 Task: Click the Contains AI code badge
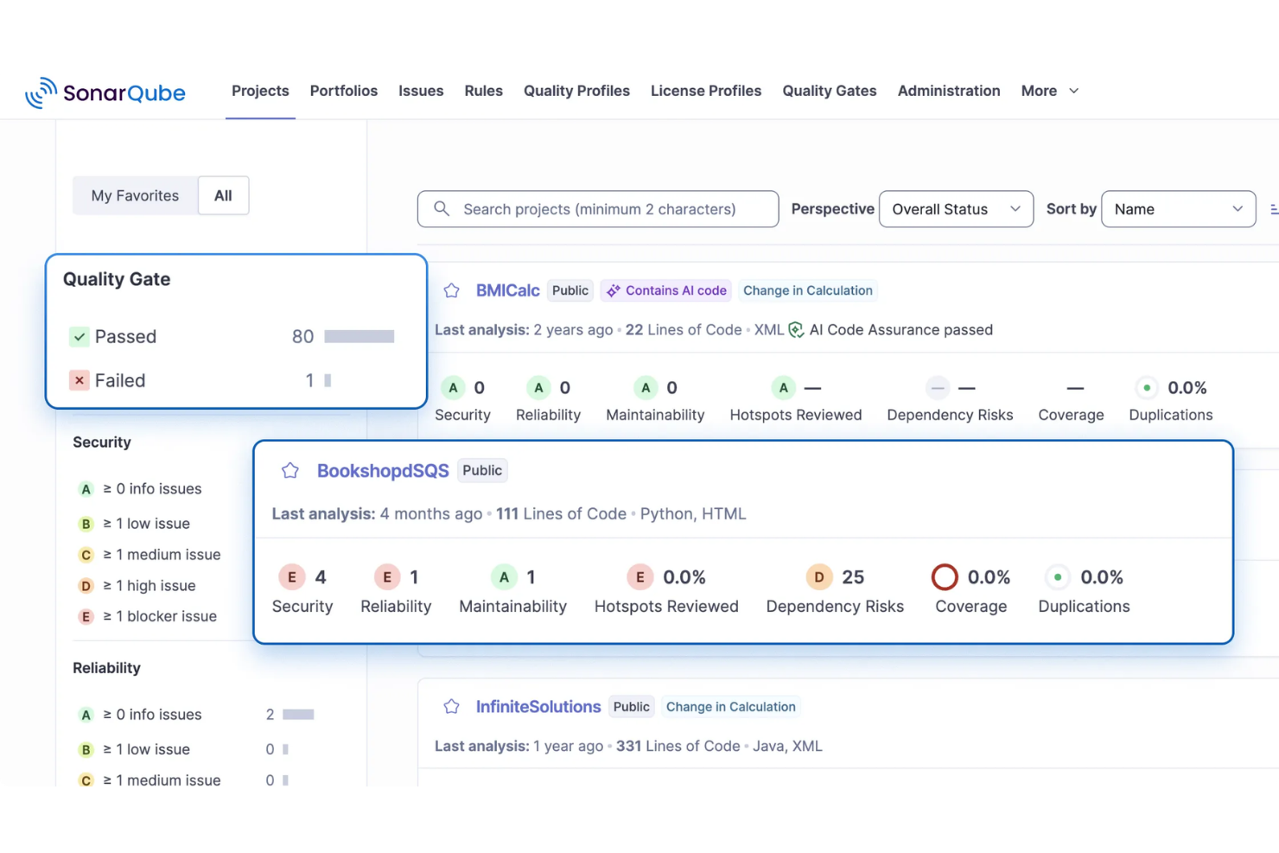pyautogui.click(x=665, y=290)
